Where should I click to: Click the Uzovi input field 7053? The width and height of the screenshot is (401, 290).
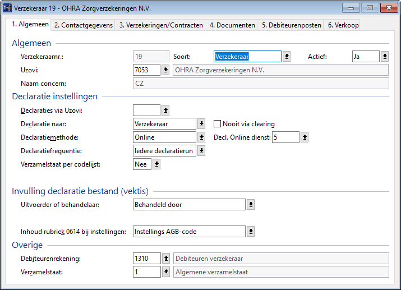pyautogui.click(x=146, y=70)
